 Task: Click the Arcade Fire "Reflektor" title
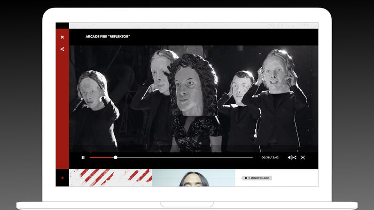(x=108, y=37)
